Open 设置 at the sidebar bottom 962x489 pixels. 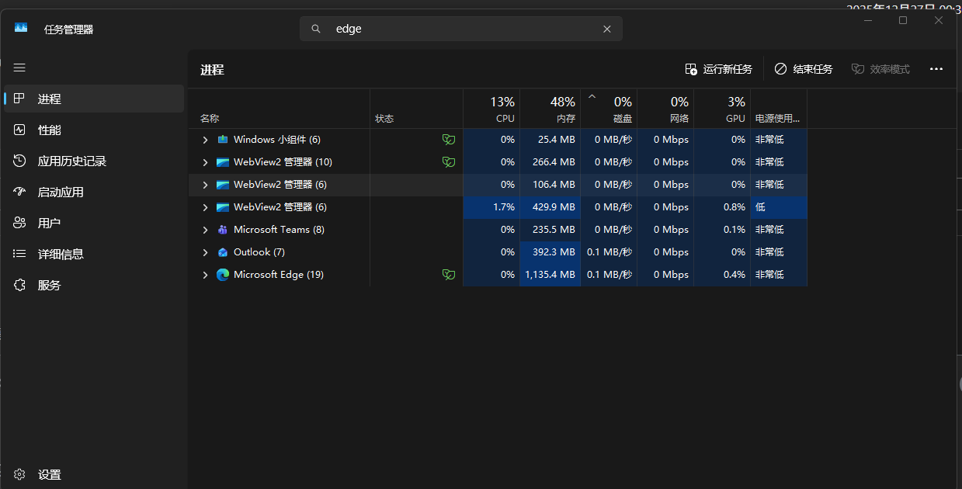coord(94,474)
